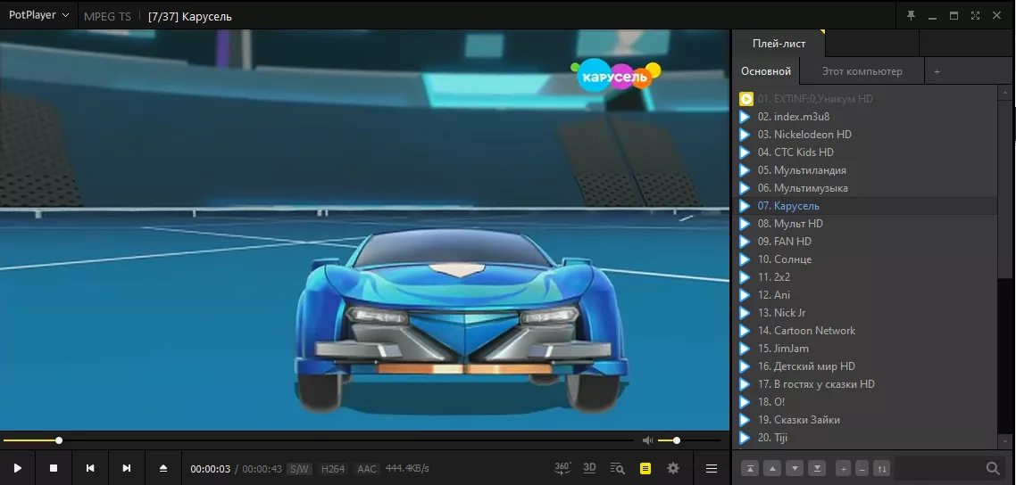Adjust the volume slider
The width and height of the screenshot is (1016, 485).
coord(688,440)
